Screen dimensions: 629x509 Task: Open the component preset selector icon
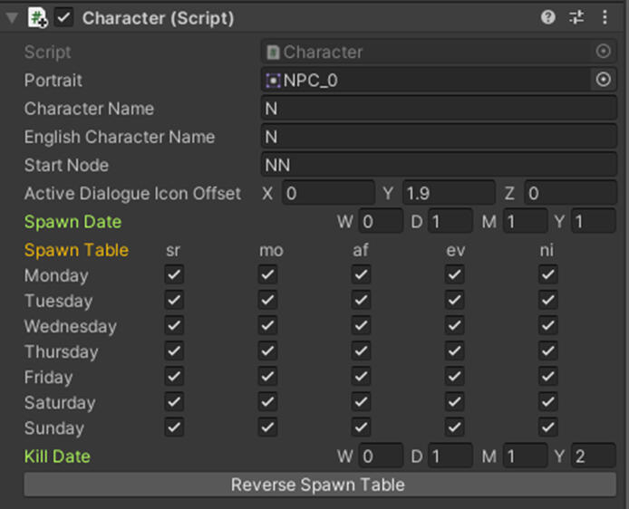tap(576, 17)
